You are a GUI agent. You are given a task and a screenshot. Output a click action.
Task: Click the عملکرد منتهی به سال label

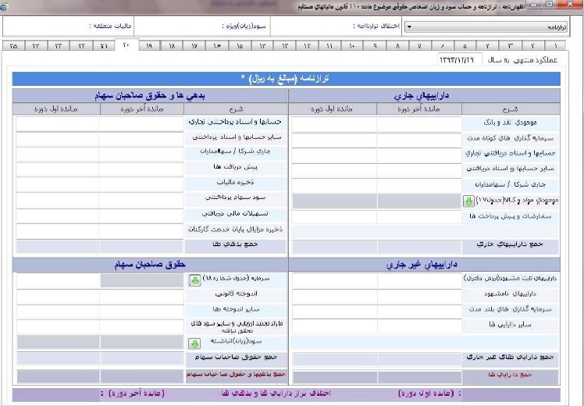pyautogui.click(x=522, y=60)
